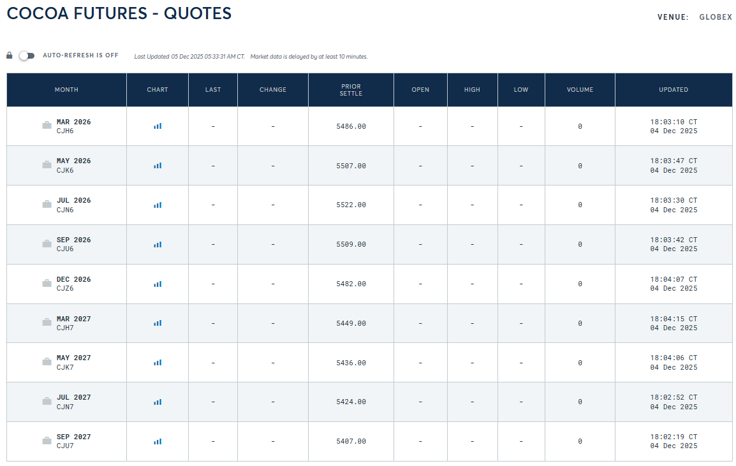Click the prior settle value 5482.00
Viewport: 736px width, 466px height.
tap(351, 284)
